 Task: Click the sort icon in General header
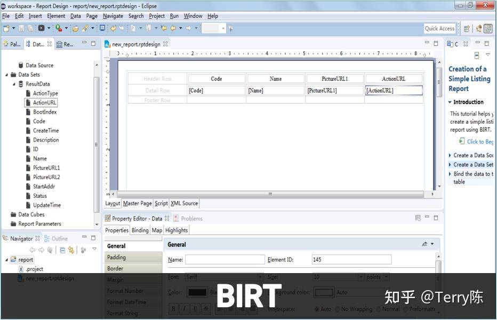pos(424,244)
